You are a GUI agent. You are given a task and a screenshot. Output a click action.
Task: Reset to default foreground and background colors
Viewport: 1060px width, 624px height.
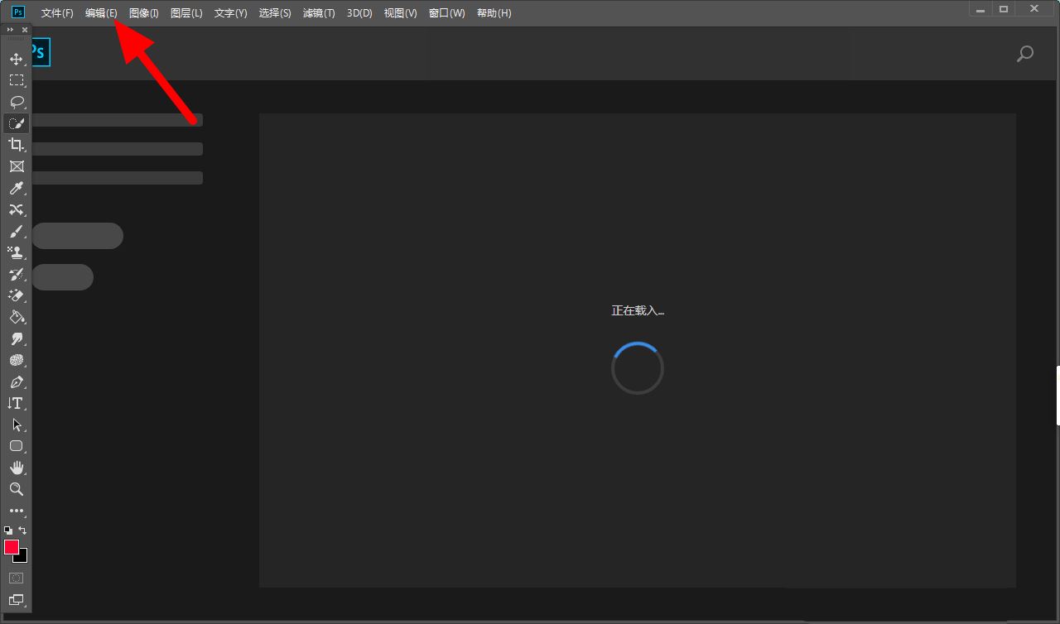click(x=8, y=530)
